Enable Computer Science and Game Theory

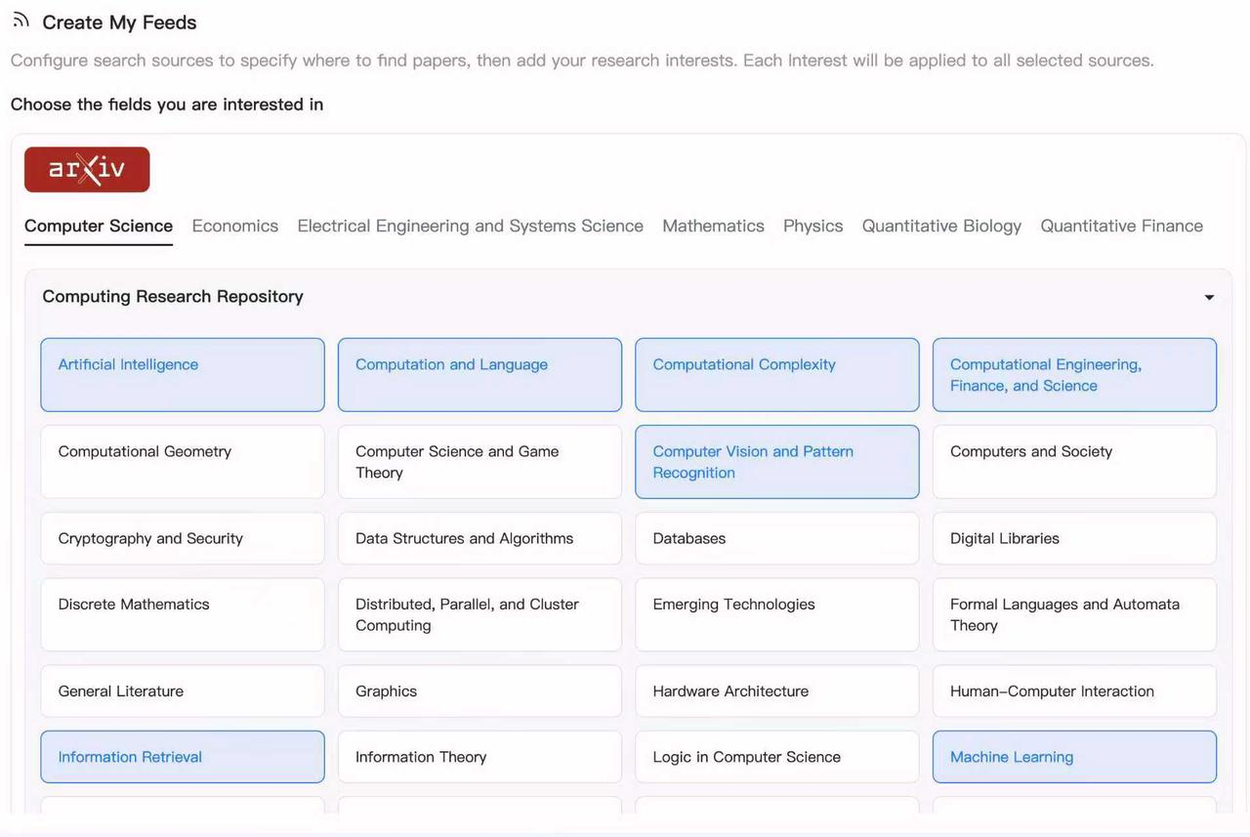(479, 462)
